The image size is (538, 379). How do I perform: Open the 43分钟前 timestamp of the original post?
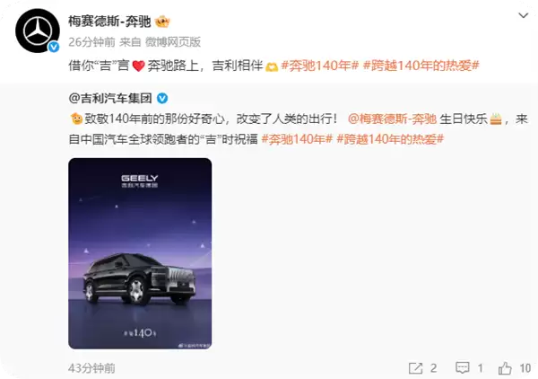[x=91, y=368]
